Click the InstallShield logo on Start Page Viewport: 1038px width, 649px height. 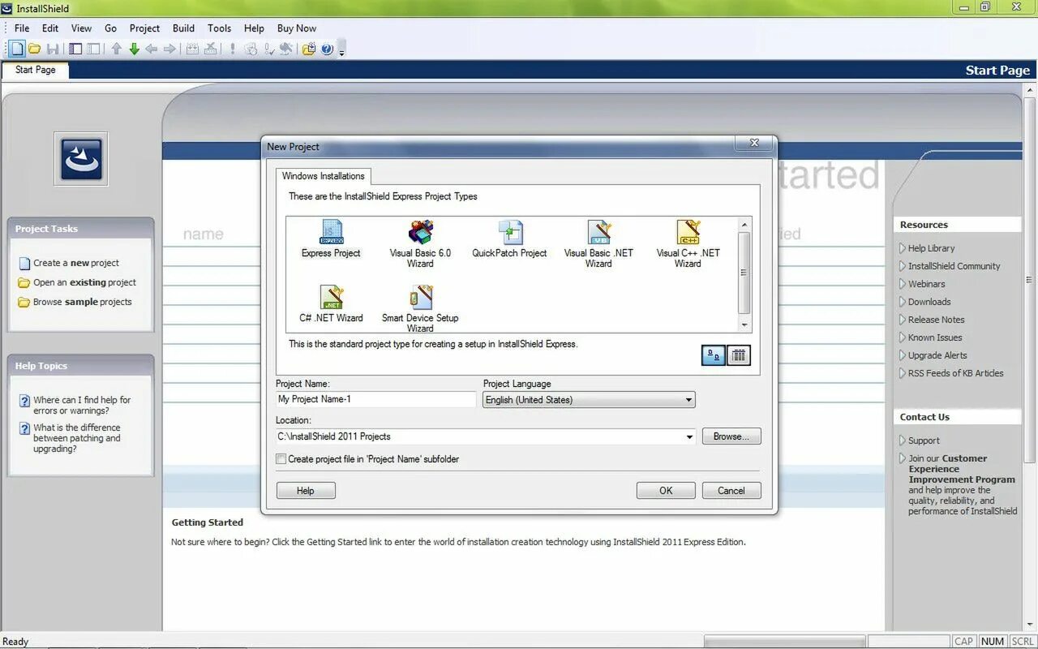pos(81,159)
